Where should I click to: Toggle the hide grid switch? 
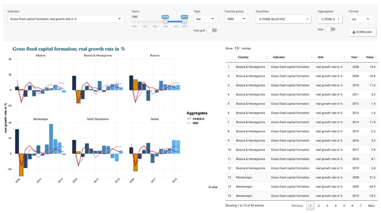pyautogui.click(x=212, y=30)
